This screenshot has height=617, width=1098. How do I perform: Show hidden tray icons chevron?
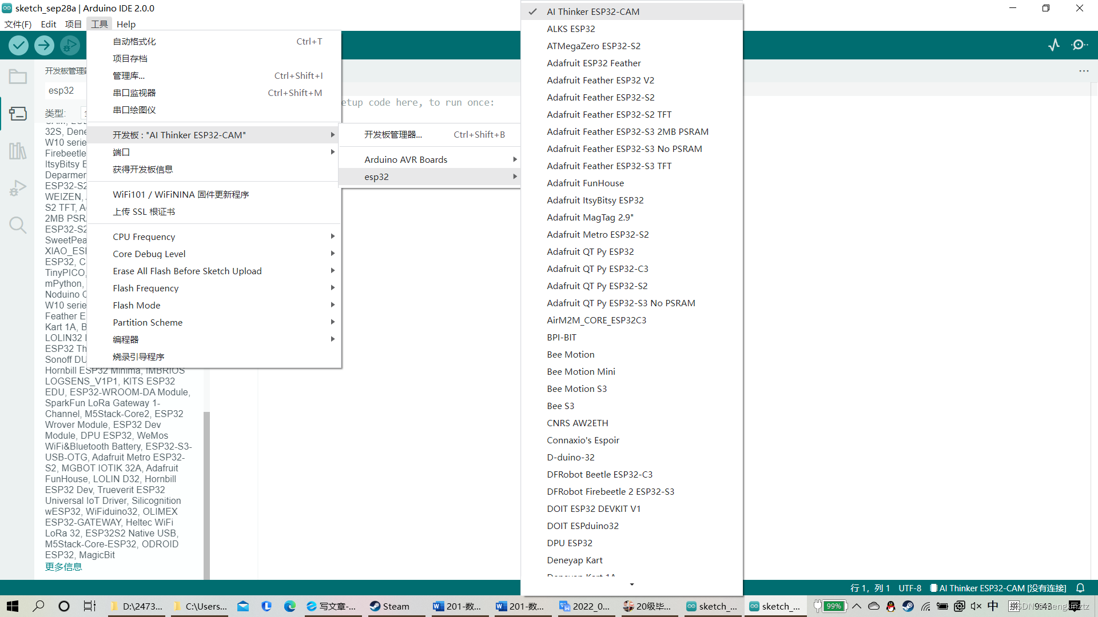pos(857,606)
